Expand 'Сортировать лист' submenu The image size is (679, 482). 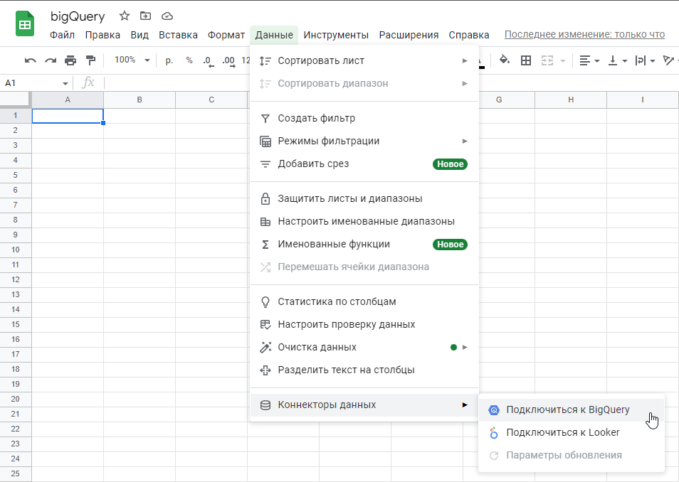364,60
